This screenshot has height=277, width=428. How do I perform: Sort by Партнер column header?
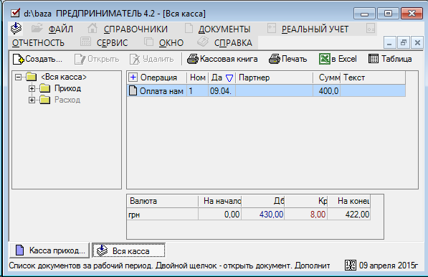[254, 78]
